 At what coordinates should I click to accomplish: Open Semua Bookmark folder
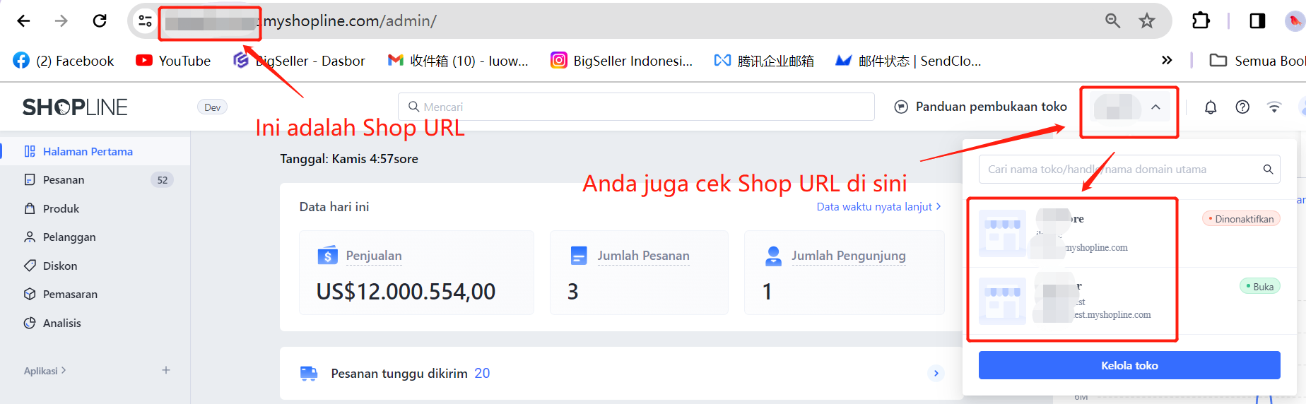(x=1257, y=61)
